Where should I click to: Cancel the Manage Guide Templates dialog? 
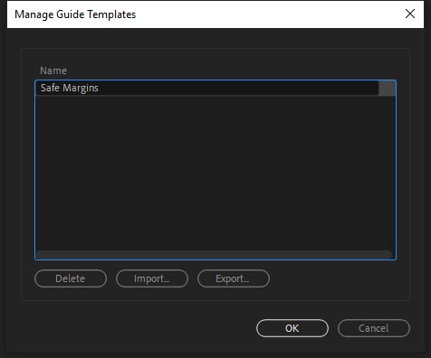374,328
